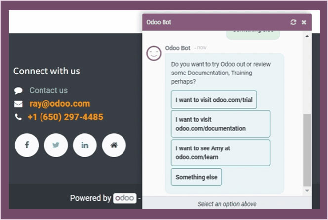Restart the chat using the refresh icon
The image size is (328, 220).
[293, 22]
